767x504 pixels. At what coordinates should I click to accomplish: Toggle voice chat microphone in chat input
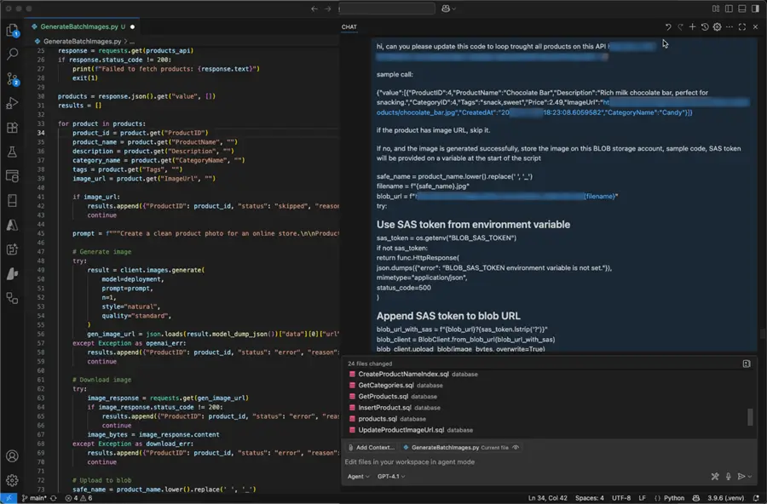pyautogui.click(x=728, y=477)
